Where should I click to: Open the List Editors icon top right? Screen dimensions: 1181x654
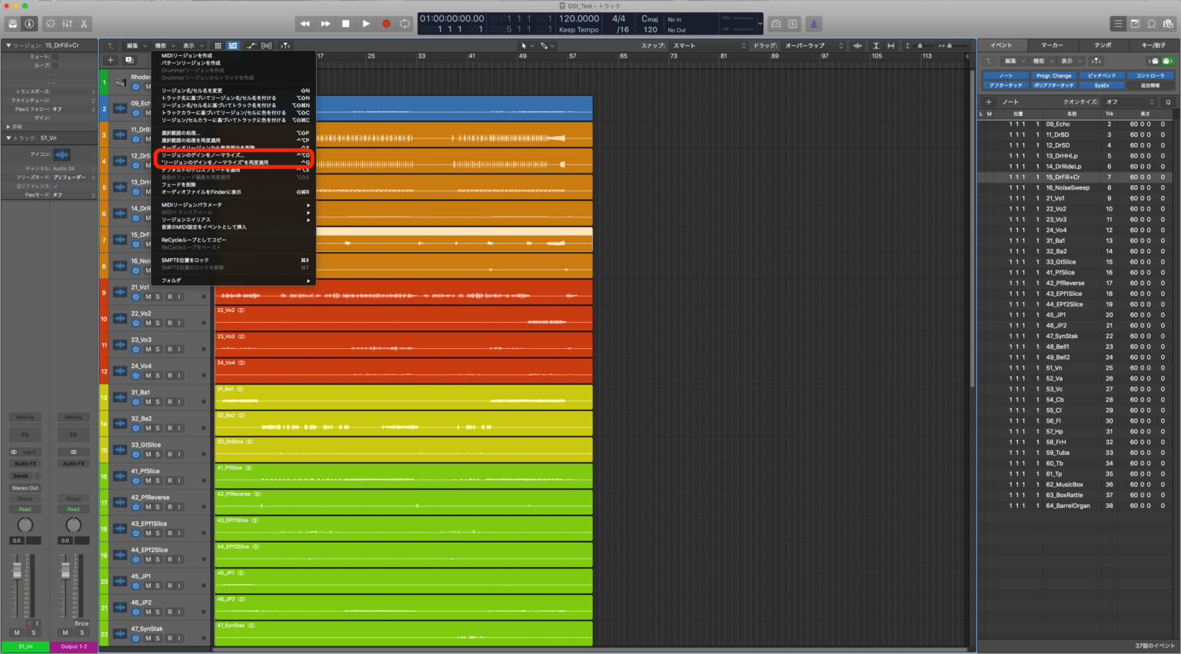pos(1116,24)
